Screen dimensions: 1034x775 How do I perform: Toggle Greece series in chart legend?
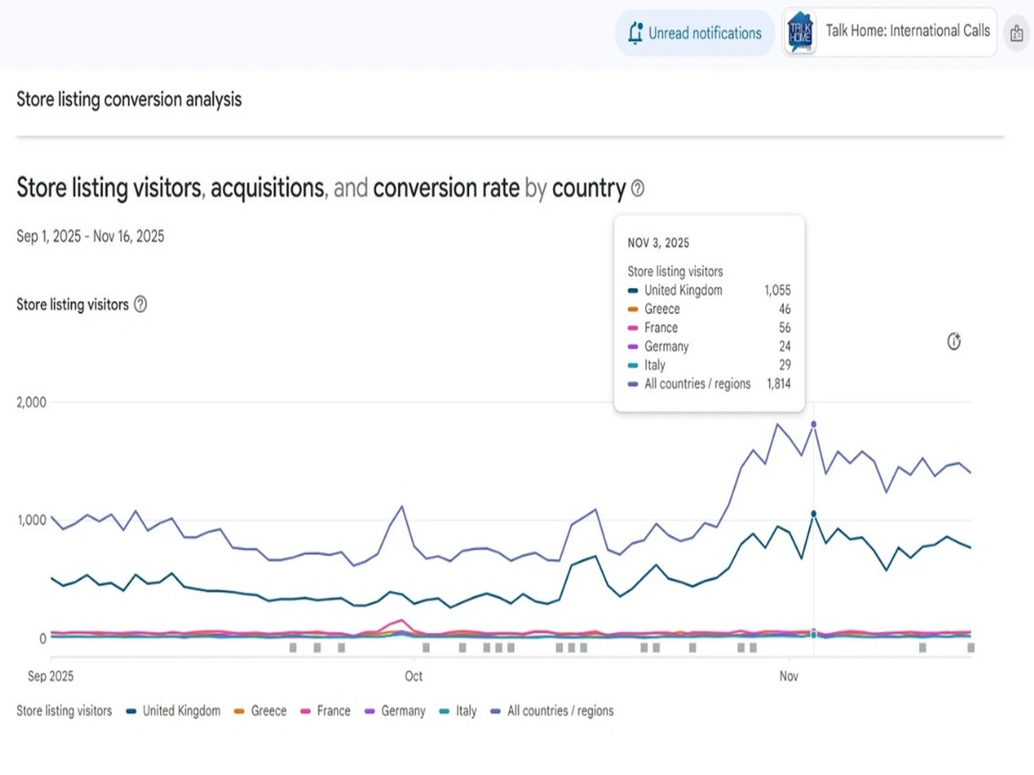[260, 711]
